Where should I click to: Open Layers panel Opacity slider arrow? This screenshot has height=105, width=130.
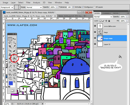[x=127, y=17]
